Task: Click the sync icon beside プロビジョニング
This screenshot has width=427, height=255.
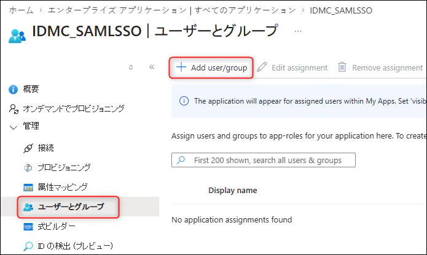Action: 28,168
